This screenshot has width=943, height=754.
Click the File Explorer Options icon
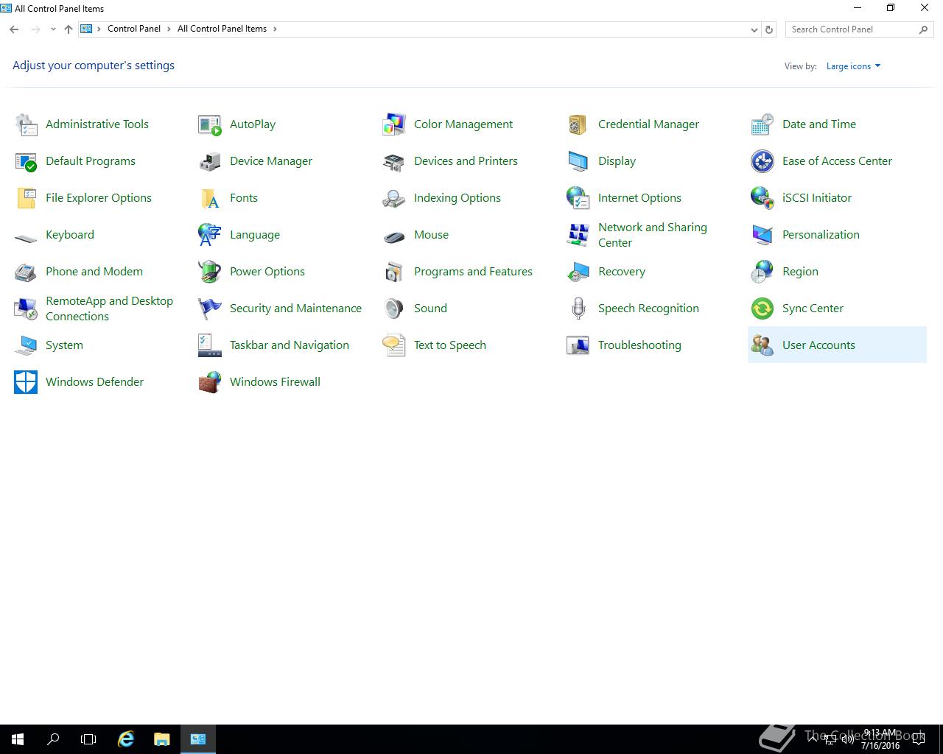tap(26, 198)
